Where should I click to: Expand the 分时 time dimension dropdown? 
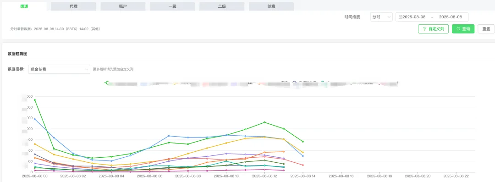coord(381,17)
